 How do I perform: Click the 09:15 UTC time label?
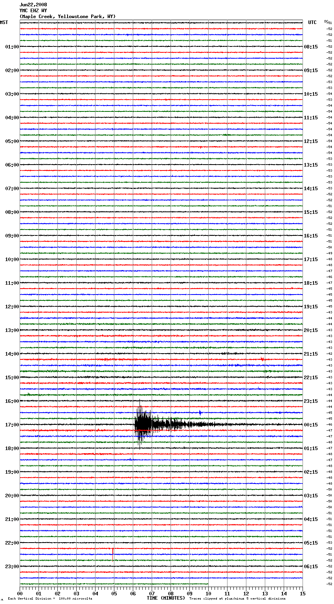(x=311, y=70)
